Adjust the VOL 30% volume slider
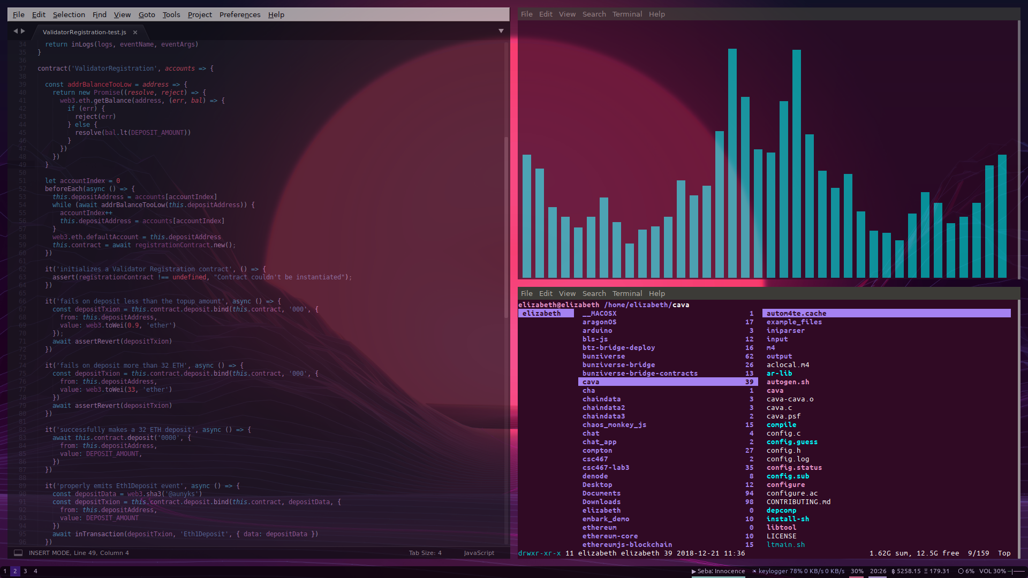This screenshot has width=1028, height=578. 1016,571
